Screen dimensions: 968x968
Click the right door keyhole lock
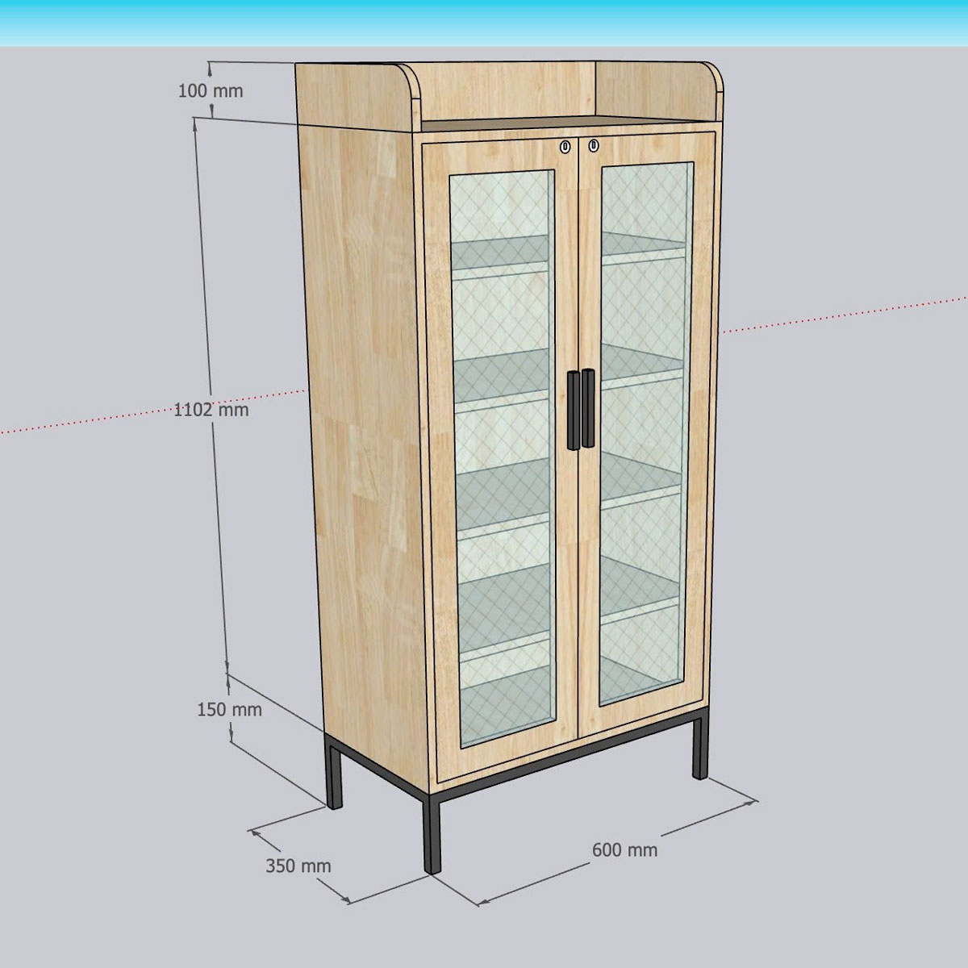coord(594,145)
